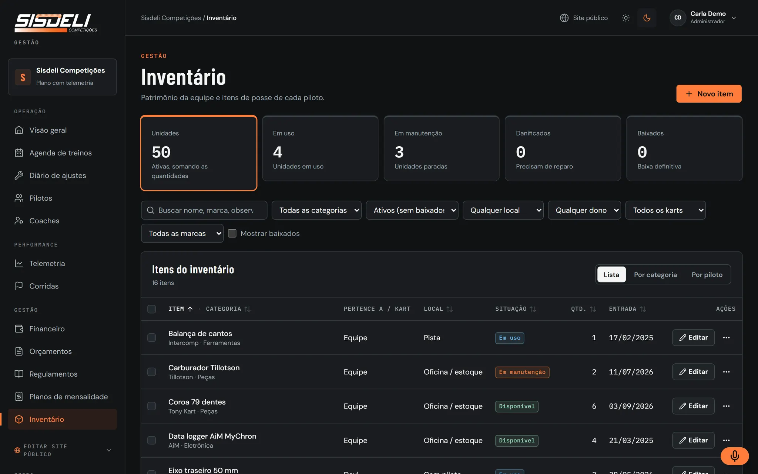Enable the Mostrar baixados checkbox
This screenshot has width=758, height=474.
click(232, 233)
